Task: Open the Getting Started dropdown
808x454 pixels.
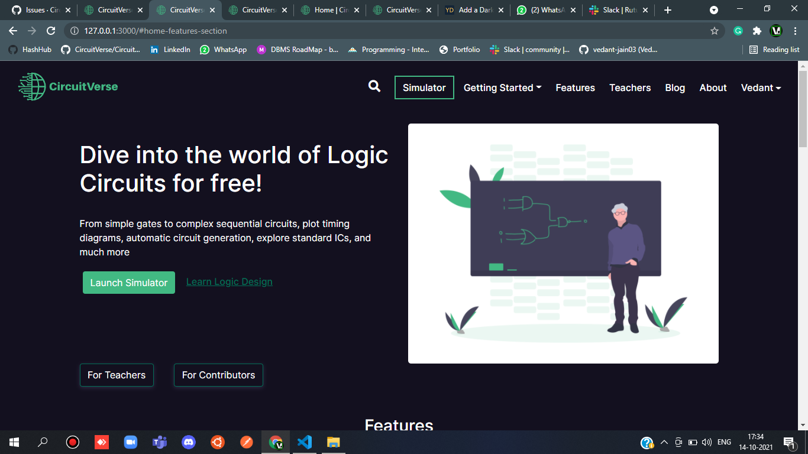Action: coord(502,87)
